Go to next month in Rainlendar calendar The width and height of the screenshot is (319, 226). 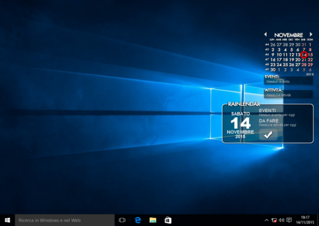311,34
